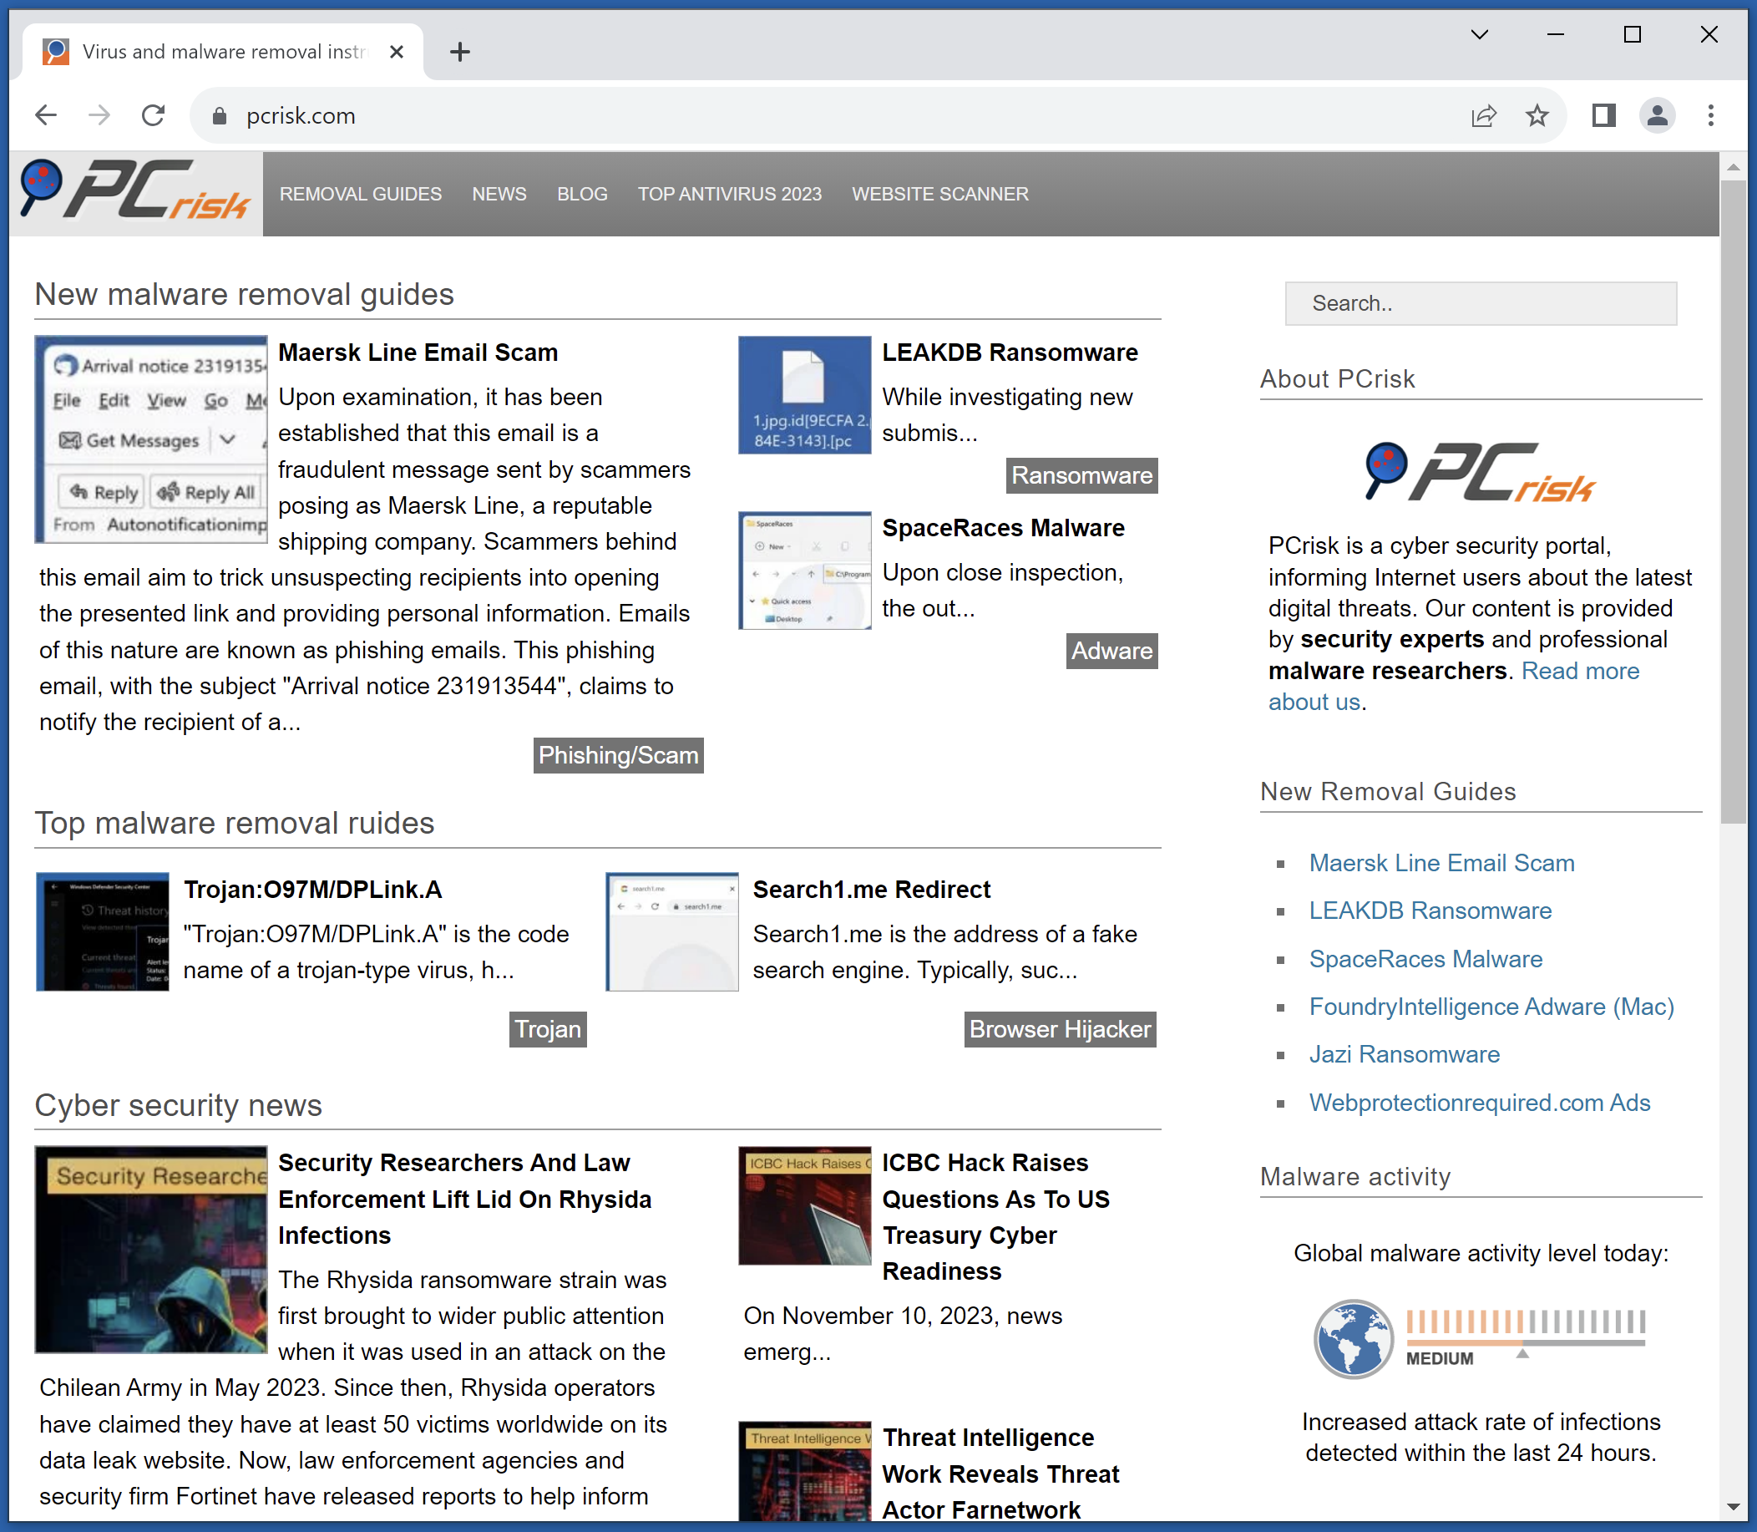Open the browser side panel
The image size is (1757, 1532).
click(1604, 115)
